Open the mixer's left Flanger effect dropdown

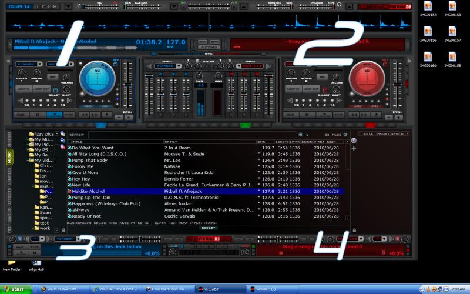click(x=179, y=66)
